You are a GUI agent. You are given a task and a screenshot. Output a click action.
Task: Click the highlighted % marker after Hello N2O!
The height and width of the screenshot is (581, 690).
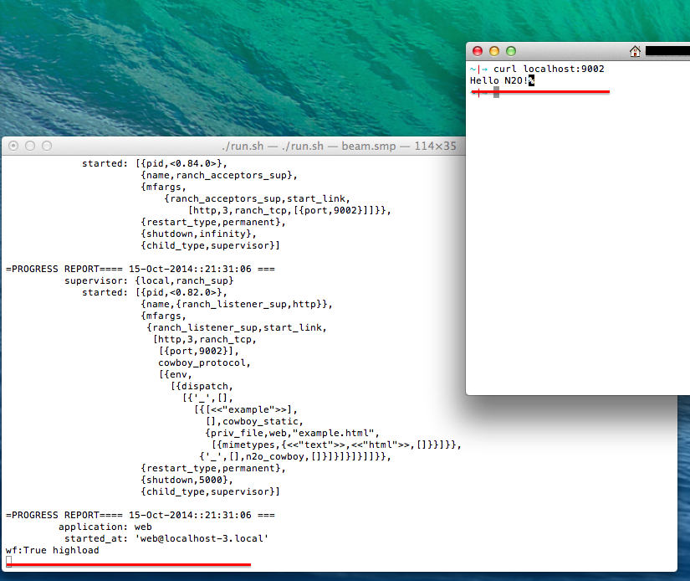531,80
